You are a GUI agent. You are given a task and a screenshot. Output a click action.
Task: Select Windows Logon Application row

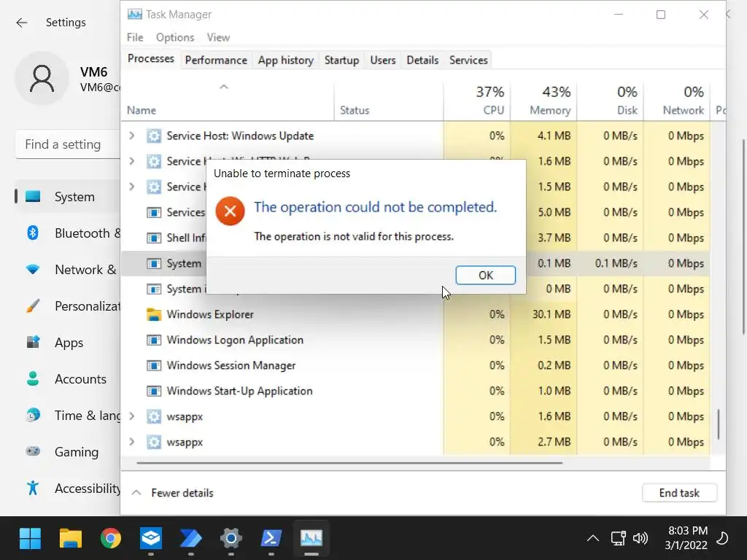click(415, 340)
